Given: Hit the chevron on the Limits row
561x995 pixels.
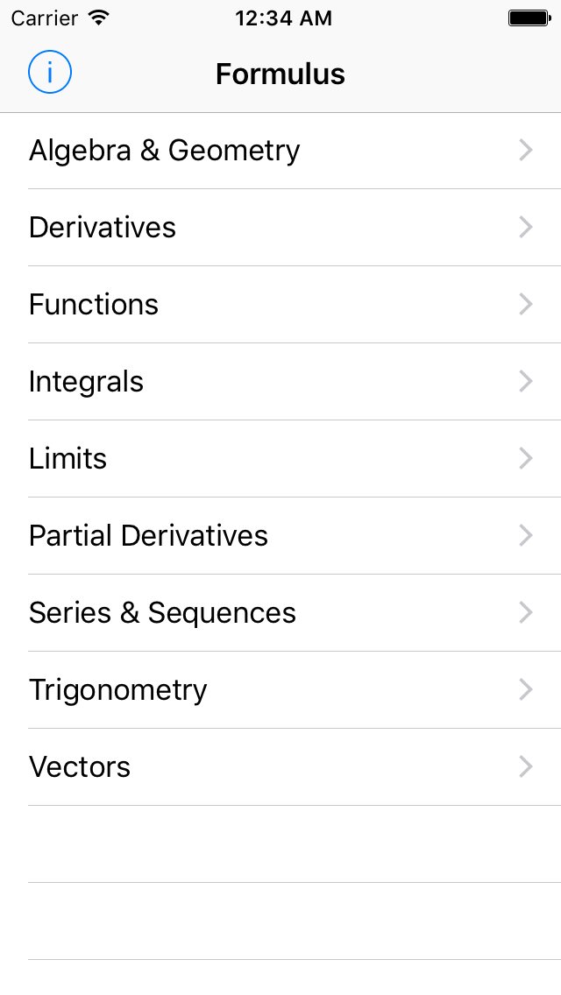Looking at the screenshot, I should point(526,459).
